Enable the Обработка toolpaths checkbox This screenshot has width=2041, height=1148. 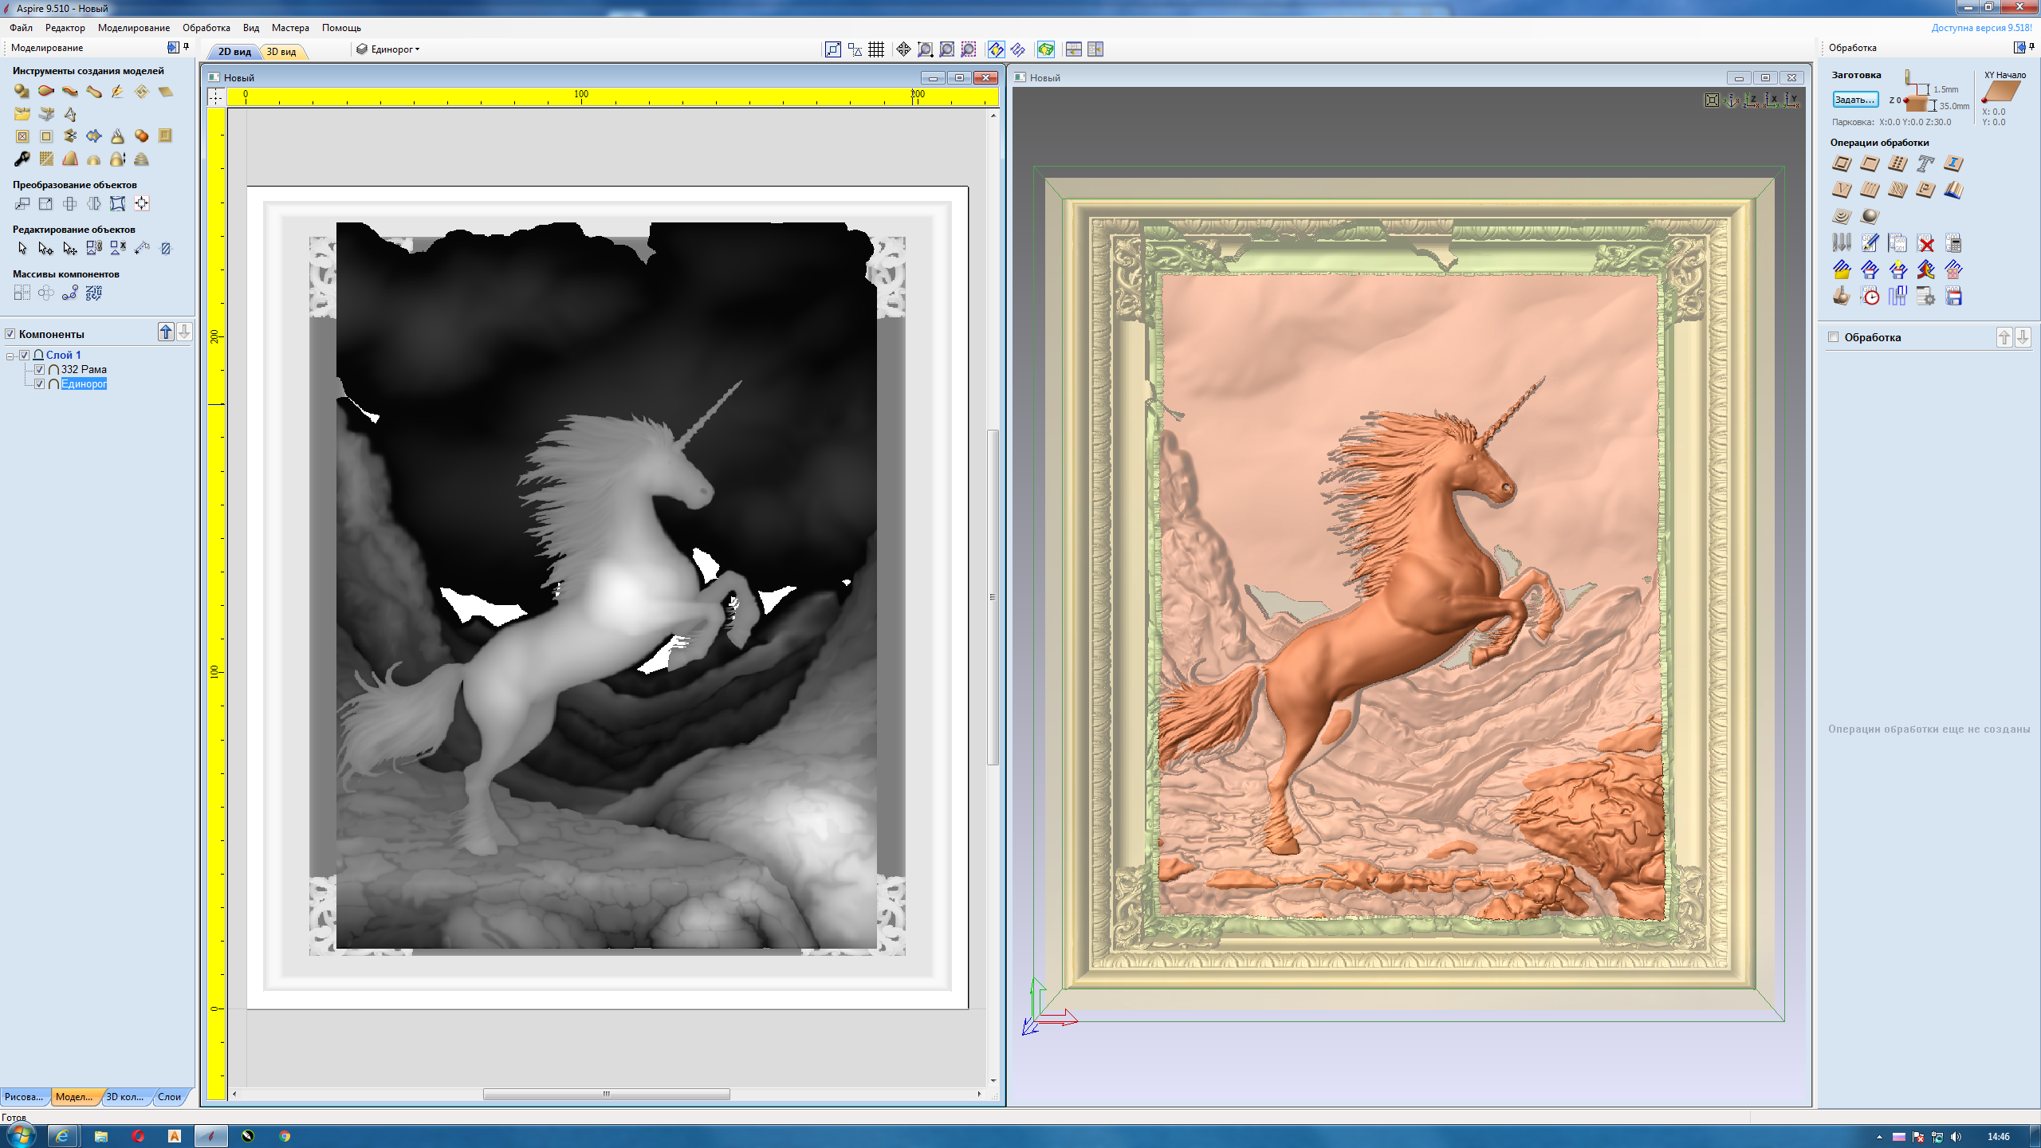(1834, 337)
